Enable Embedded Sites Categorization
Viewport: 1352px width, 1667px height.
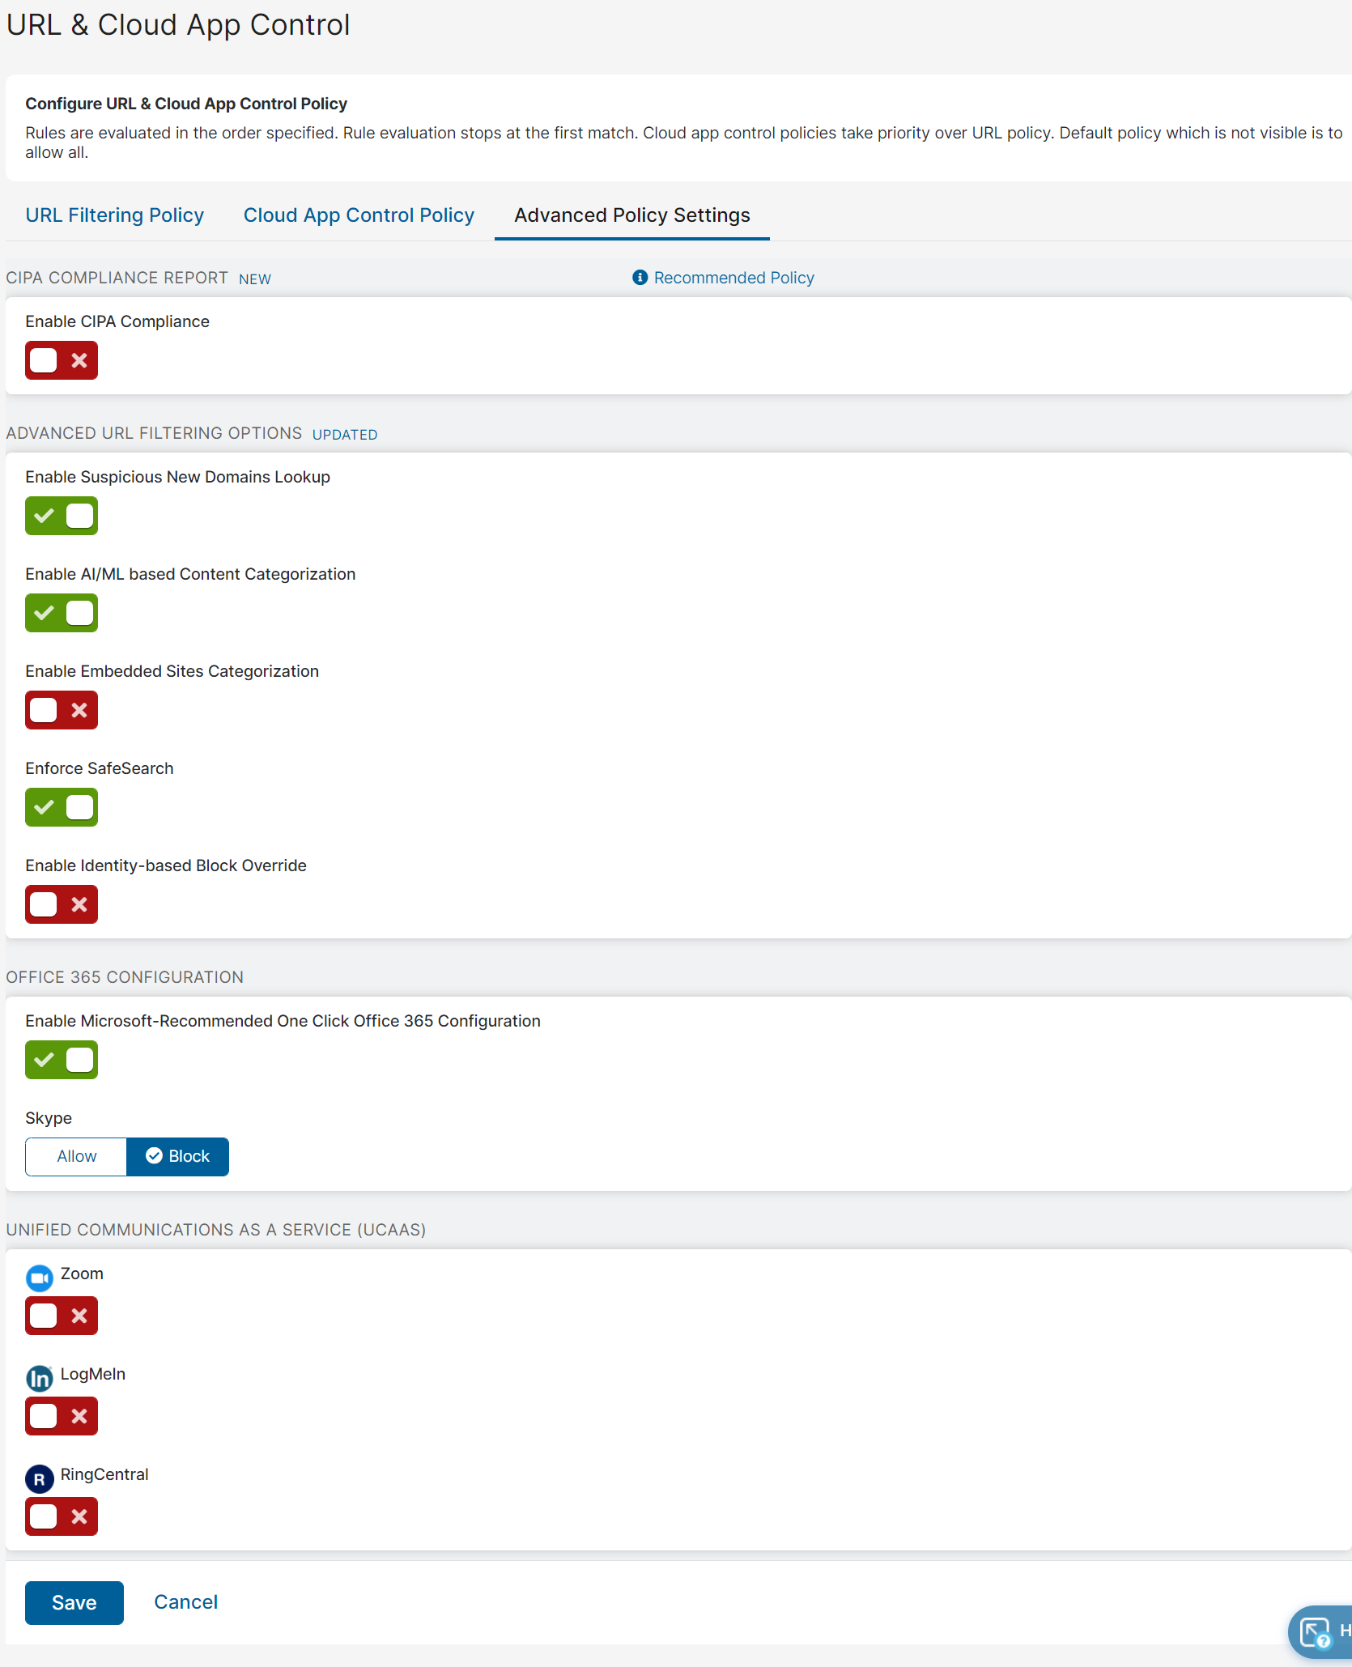pos(61,710)
